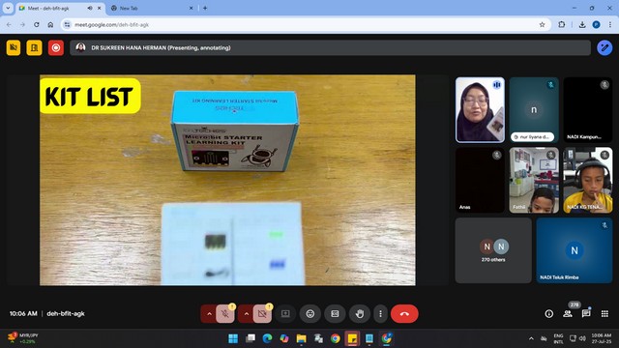
Task: Toggle closed captions button
Action: 335,313
